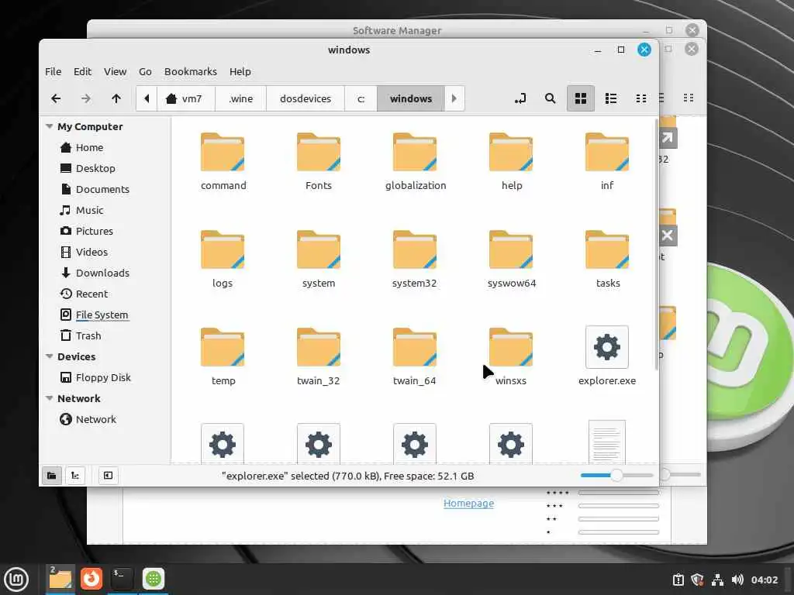The width and height of the screenshot is (794, 595).
Task: Jump to dosdevices in path bar
Action: pyautogui.click(x=306, y=98)
